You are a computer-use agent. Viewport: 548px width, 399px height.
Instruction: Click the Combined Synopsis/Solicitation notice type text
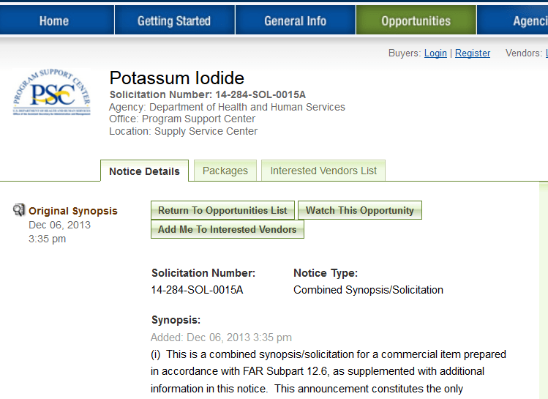(x=368, y=290)
